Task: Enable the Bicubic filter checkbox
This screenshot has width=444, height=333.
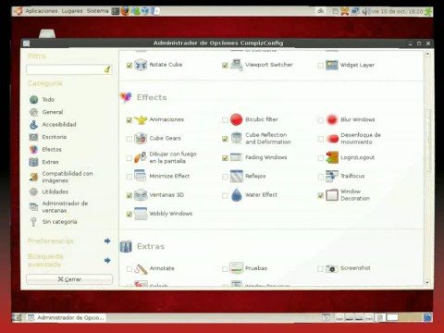Action: [x=225, y=120]
